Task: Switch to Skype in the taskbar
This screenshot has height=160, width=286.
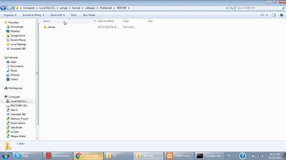Action: tap(27, 156)
